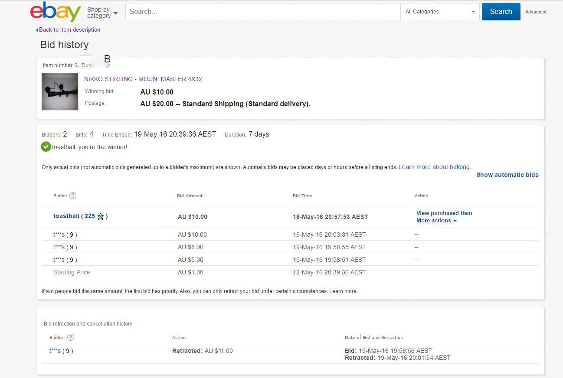Screen dimensions: 563x378
Task: Click the help icon beside Bidder header
Action: click(73, 196)
